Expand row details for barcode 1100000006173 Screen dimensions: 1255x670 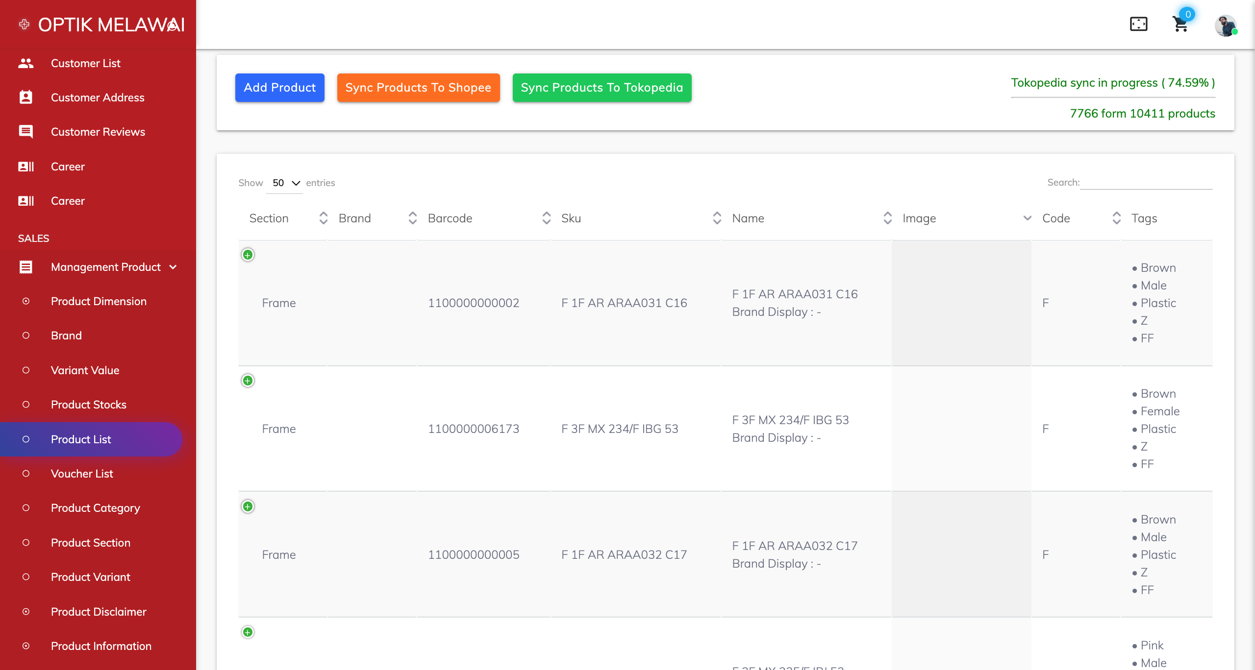point(248,381)
